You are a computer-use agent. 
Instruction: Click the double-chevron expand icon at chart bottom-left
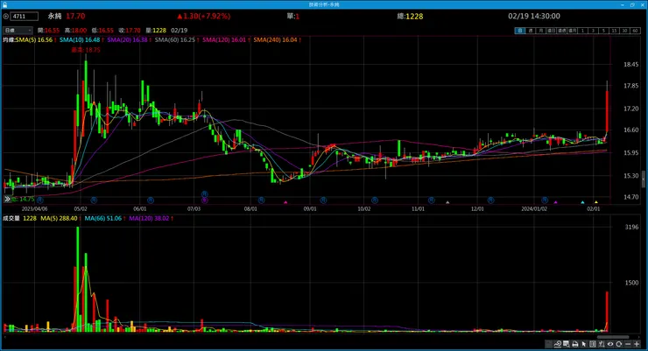click(x=7, y=199)
